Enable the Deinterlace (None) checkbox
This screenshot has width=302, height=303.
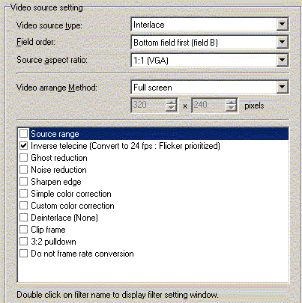(x=23, y=218)
